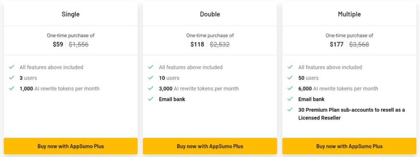
Task: Click checkmark beside Multiple plan's Email bank
Action: click(x=290, y=99)
